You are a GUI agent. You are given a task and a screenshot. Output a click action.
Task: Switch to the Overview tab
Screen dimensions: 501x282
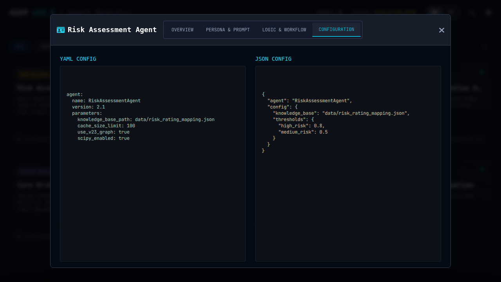coord(182,30)
